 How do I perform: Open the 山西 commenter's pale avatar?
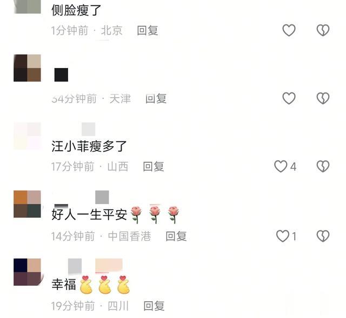(x=27, y=136)
